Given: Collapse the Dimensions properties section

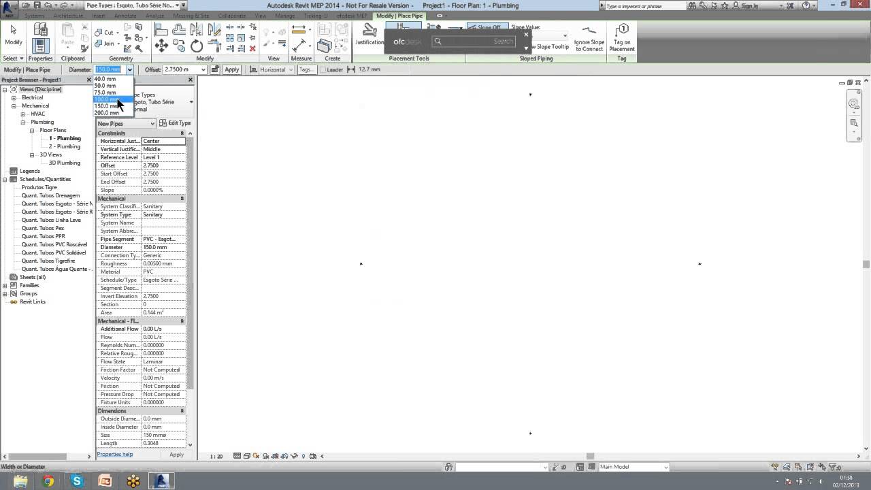Looking at the screenshot, I should 182,410.
